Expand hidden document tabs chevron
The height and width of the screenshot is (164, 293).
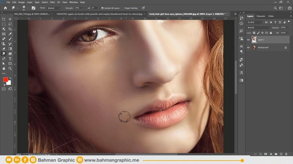click(x=235, y=14)
